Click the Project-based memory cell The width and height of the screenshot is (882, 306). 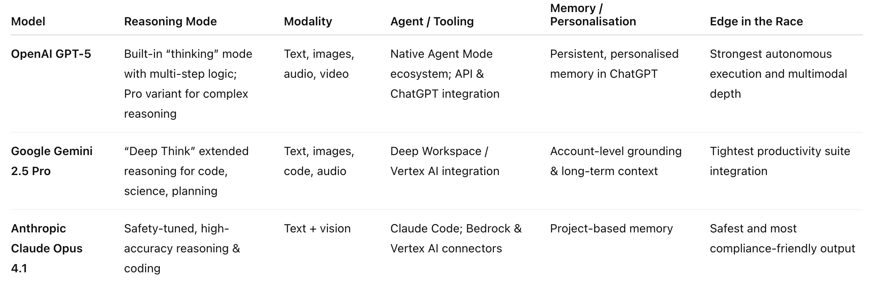(611, 228)
